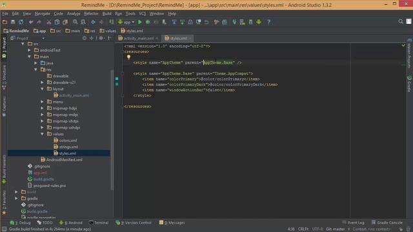Toggle the Structure side panel

[x=4, y=78]
